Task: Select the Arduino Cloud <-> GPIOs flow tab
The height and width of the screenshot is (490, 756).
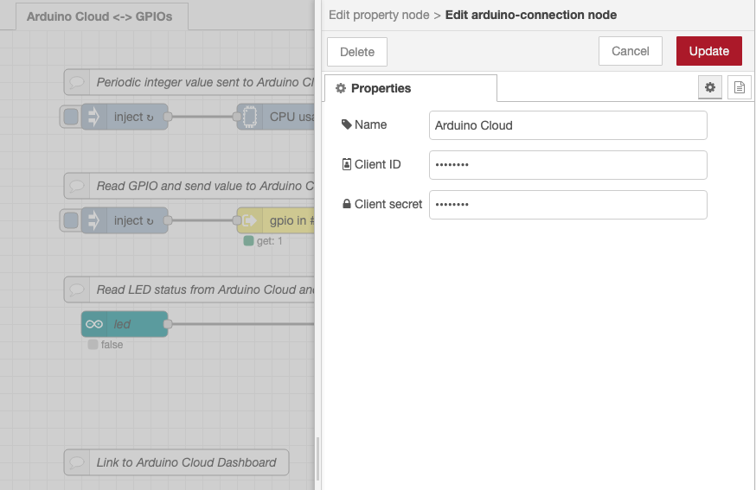Action: (x=100, y=16)
